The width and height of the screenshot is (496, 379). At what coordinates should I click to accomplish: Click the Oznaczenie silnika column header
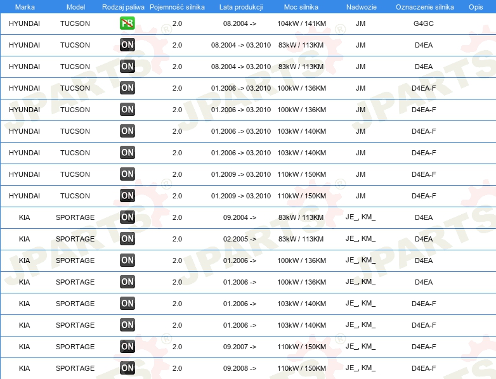[424, 7]
